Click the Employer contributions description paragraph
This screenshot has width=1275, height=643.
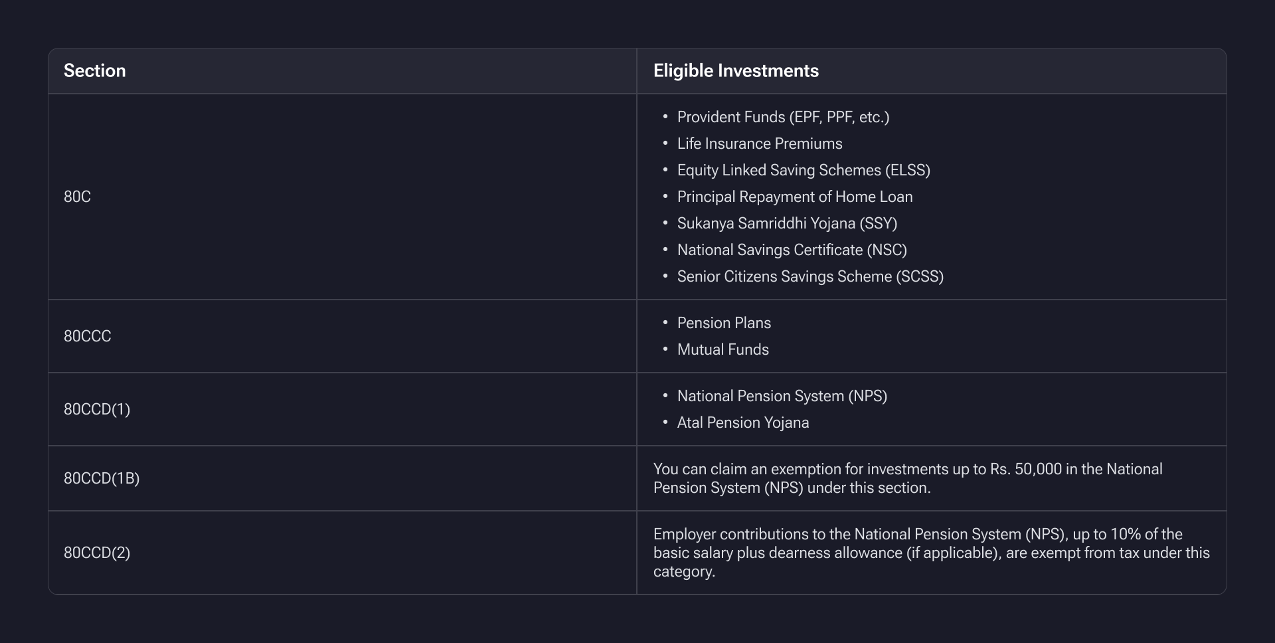[x=930, y=553]
